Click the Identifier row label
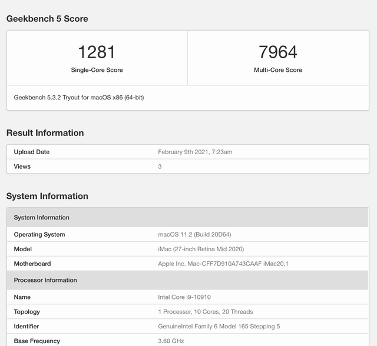The height and width of the screenshot is (346, 377). (26, 327)
